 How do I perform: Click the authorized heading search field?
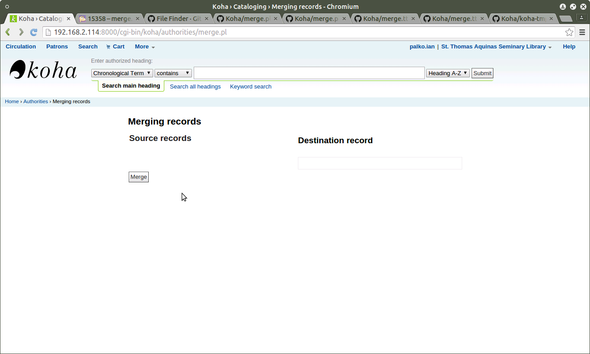(x=309, y=73)
